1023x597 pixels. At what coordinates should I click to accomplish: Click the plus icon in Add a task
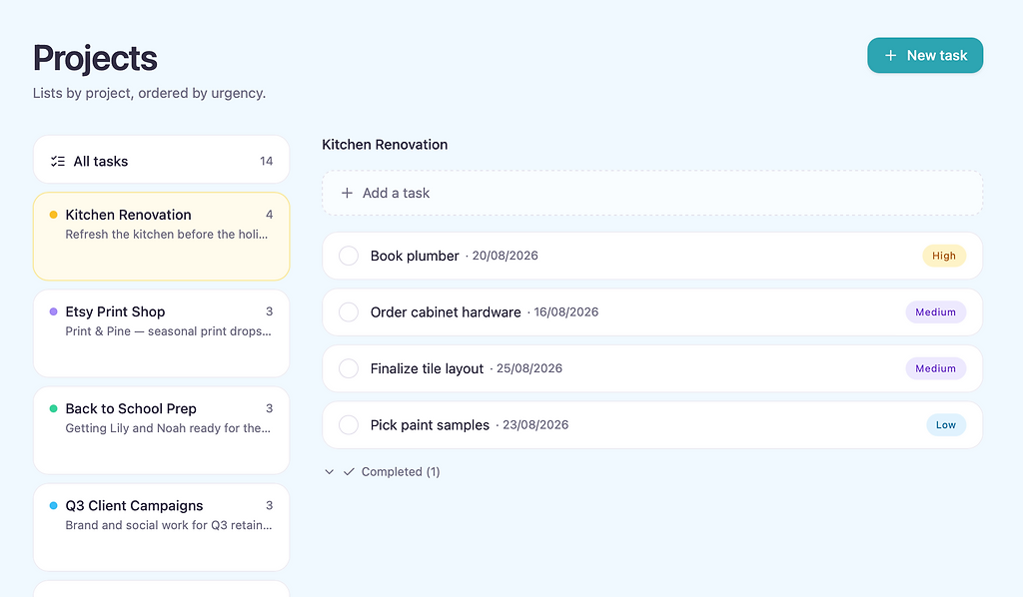347,193
